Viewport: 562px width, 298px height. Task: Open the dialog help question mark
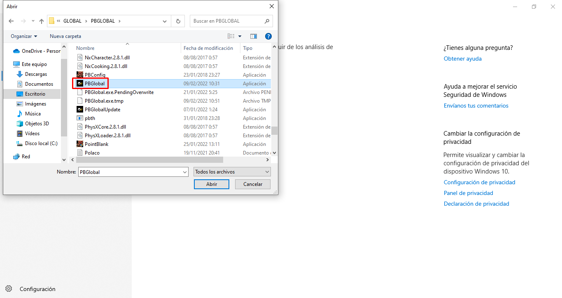tap(268, 36)
